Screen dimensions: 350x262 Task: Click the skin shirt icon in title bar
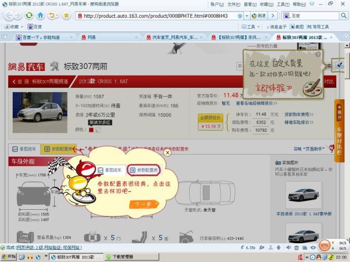[312, 4]
